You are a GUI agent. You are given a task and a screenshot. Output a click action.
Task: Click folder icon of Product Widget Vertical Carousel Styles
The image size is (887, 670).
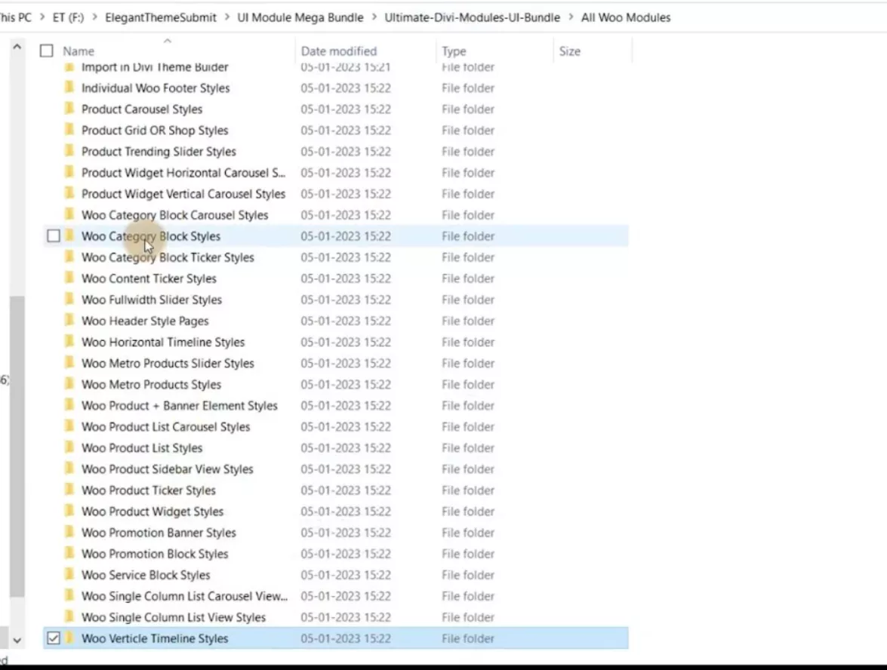(69, 193)
